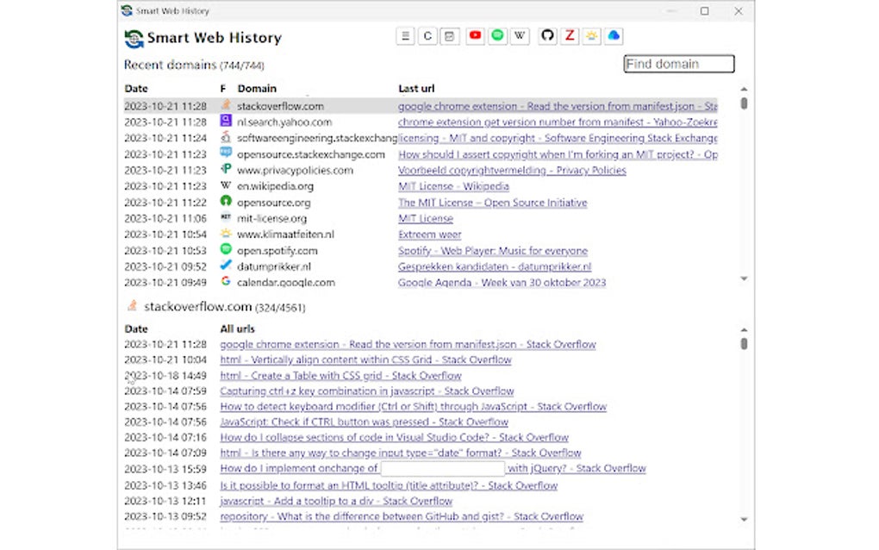Click the list icon first in toolbar
The image size is (879, 550).
coord(405,35)
